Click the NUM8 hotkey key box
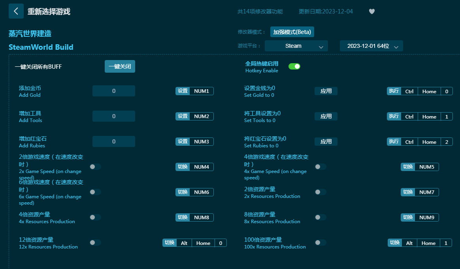The width and height of the screenshot is (460, 269). click(x=202, y=217)
